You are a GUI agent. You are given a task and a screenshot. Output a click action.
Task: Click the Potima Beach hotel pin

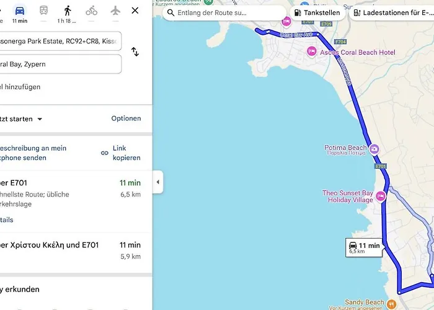tap(374, 149)
